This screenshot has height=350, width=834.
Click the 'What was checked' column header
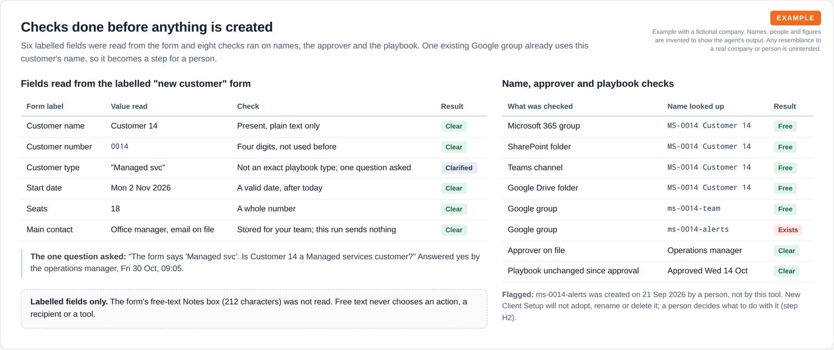pos(540,106)
